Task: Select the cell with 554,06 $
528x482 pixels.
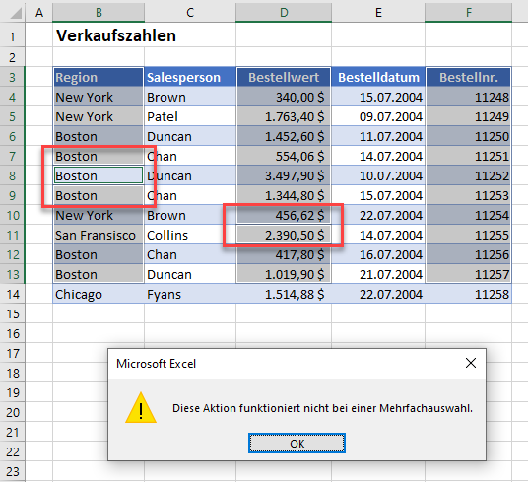Action: pos(284,156)
